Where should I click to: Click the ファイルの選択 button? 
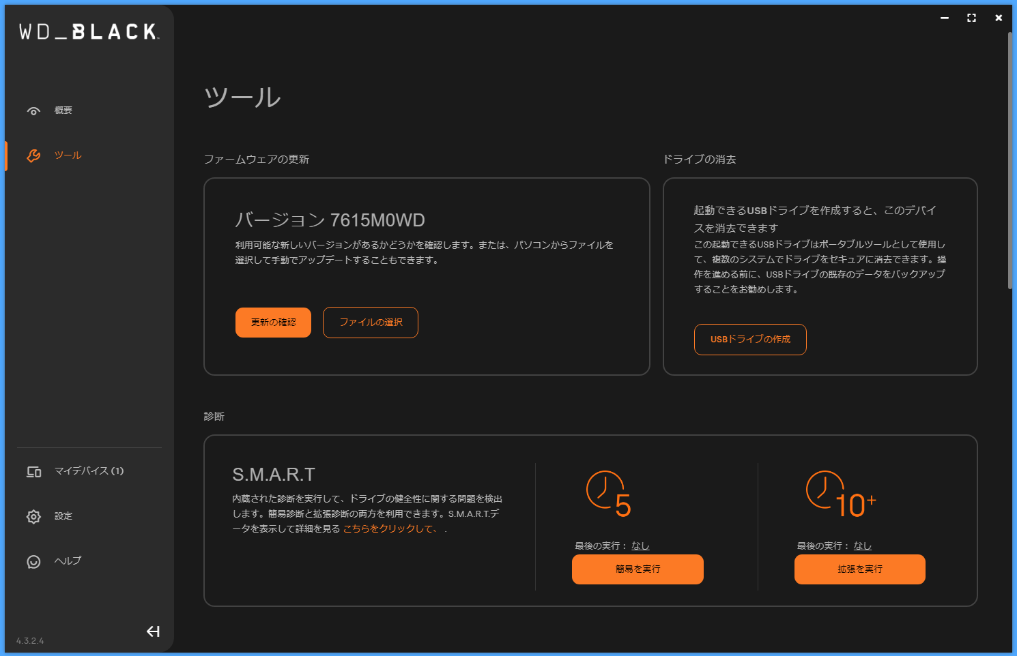[x=371, y=323]
